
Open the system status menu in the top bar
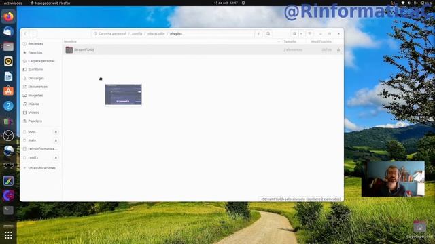pos(416,3)
